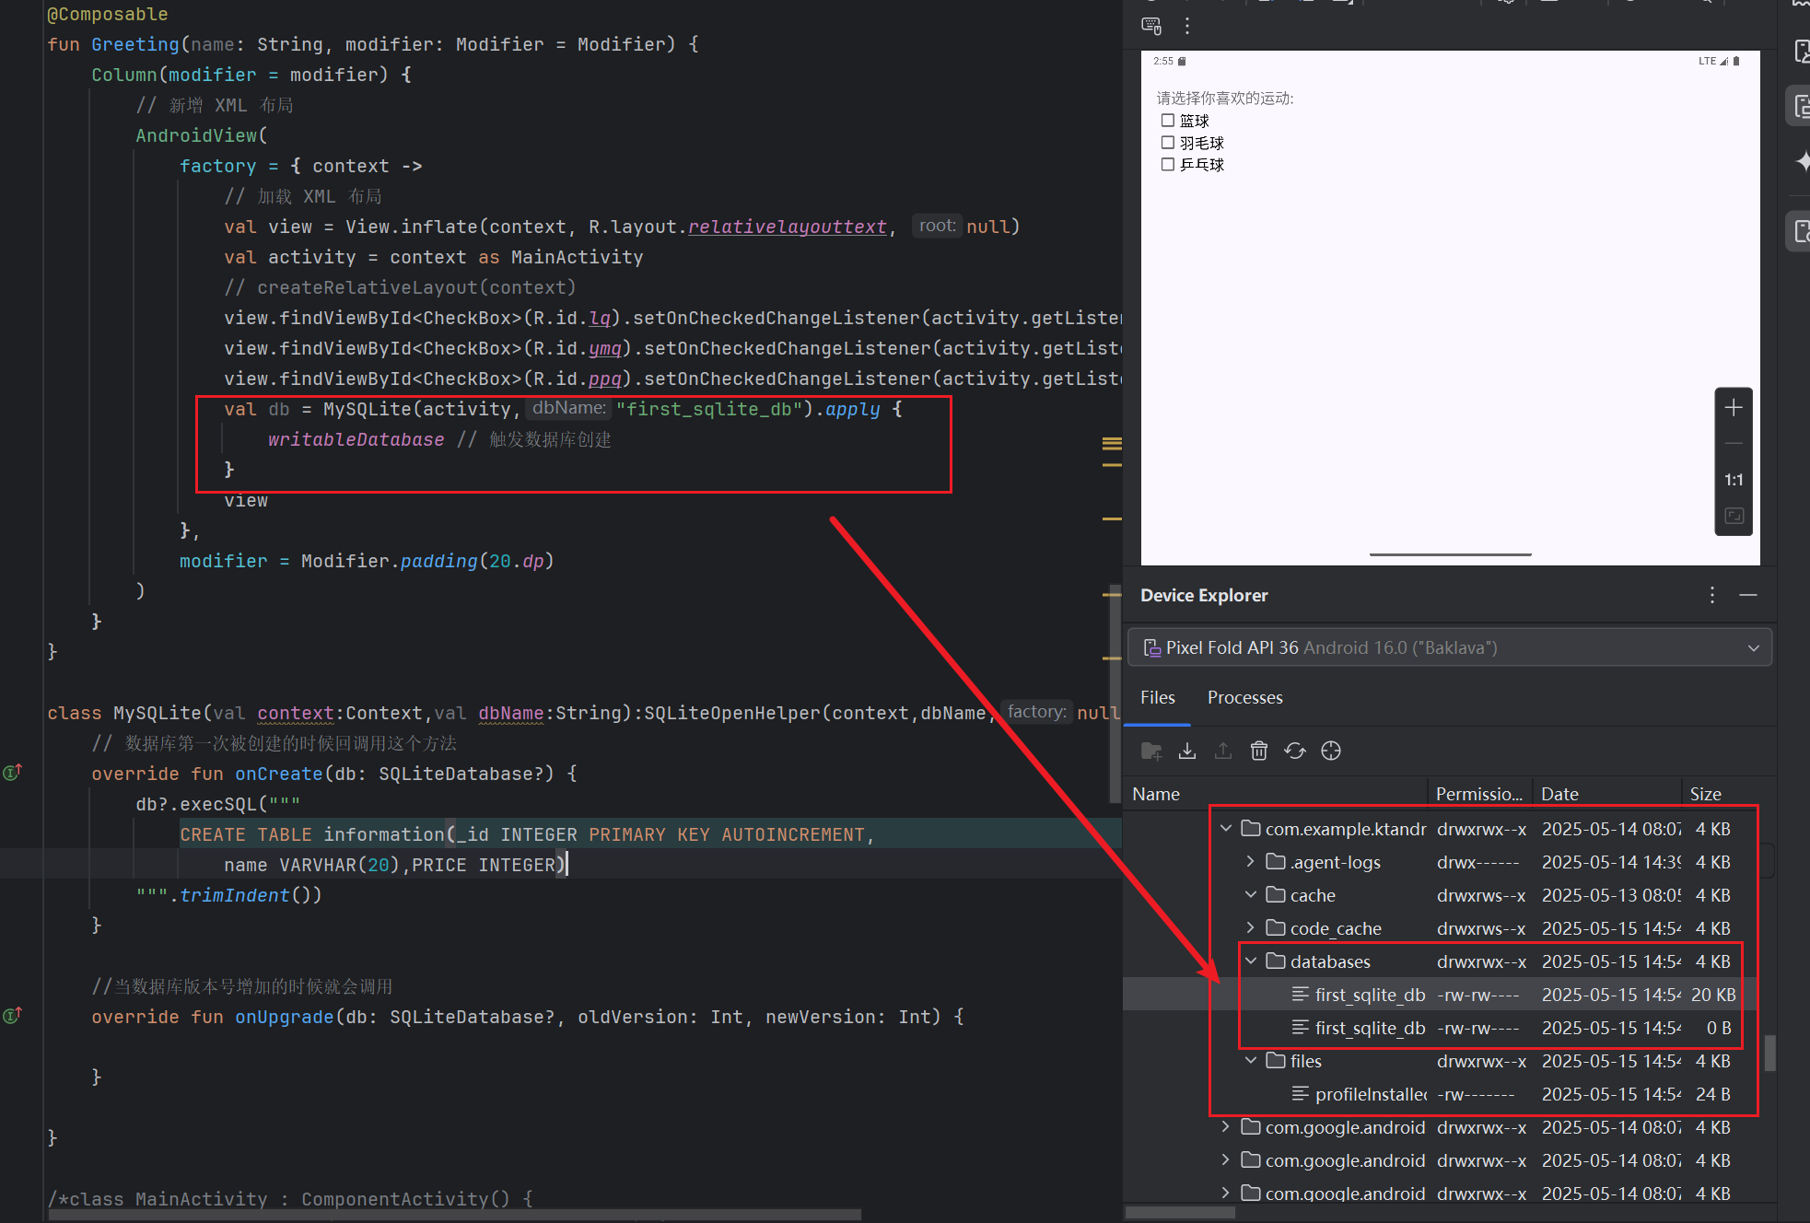Switch to the Files tab
The height and width of the screenshot is (1223, 1810).
click(x=1157, y=698)
